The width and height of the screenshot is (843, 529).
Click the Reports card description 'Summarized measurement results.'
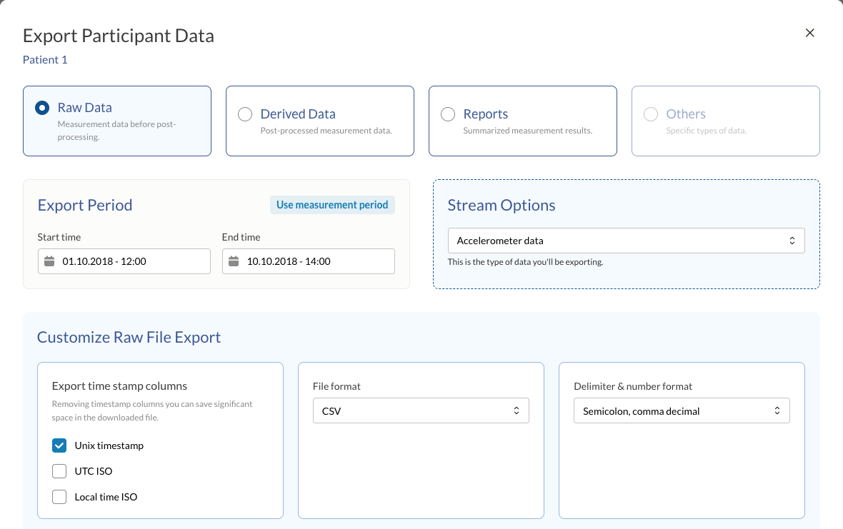point(528,131)
